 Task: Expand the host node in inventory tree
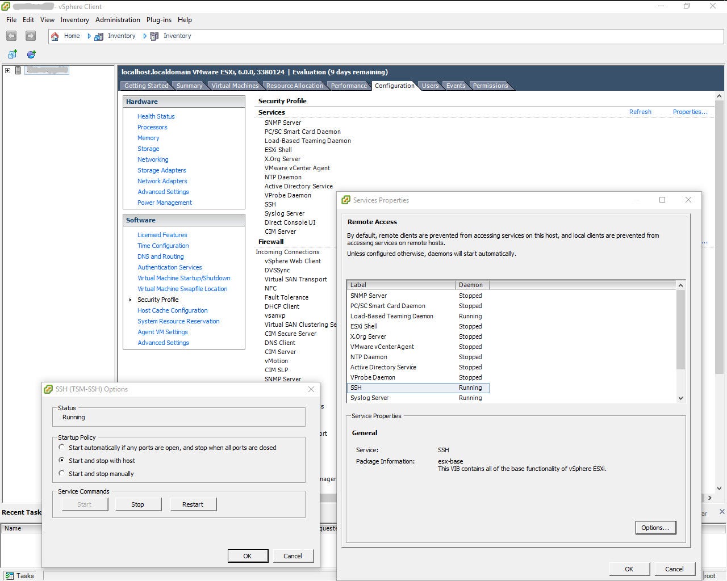click(x=7, y=70)
